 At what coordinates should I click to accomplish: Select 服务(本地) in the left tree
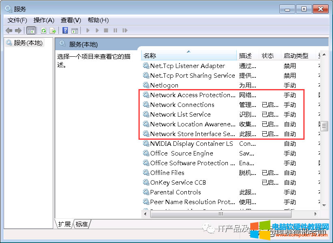[x=28, y=43]
